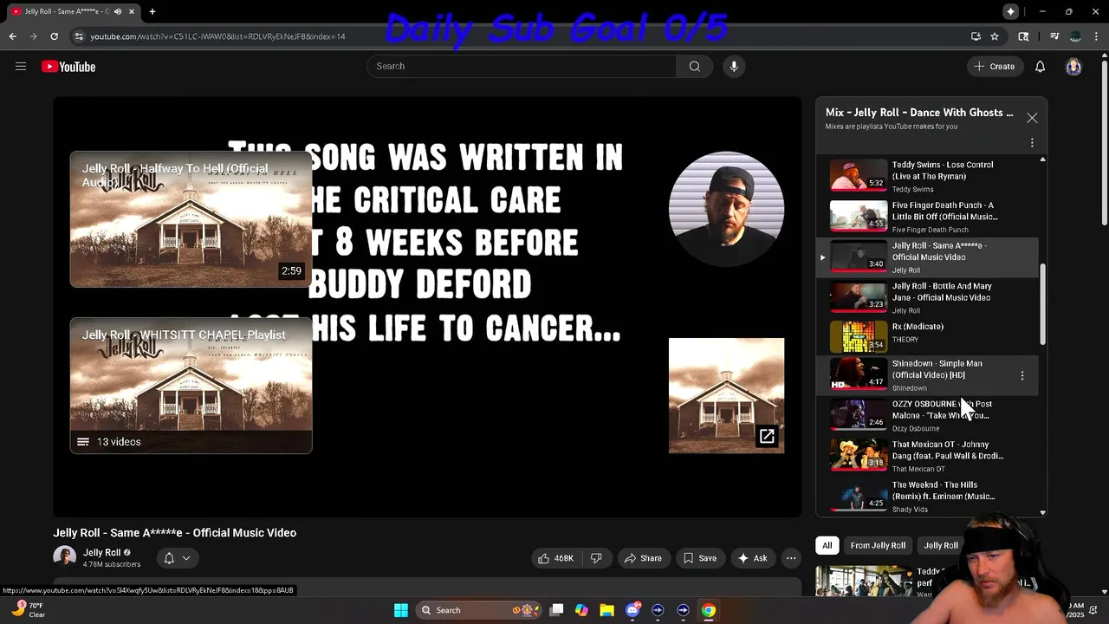Open File Explorer from taskbar
The height and width of the screenshot is (624, 1109).
point(606,610)
